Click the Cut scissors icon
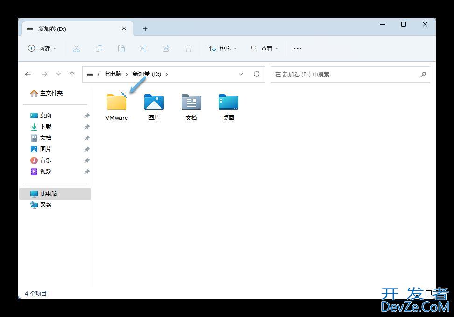 point(76,48)
